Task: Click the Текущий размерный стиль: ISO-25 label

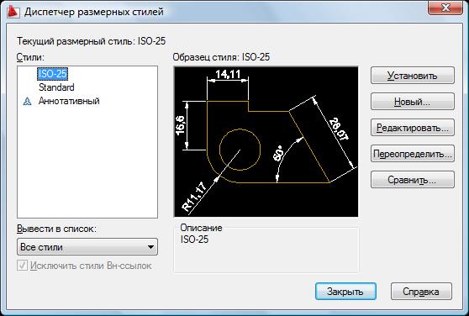Action: point(92,41)
